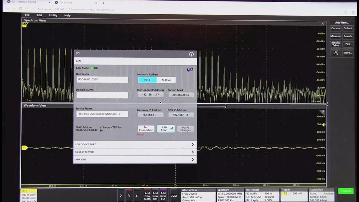Click the Test Connection button
The height and width of the screenshot is (202, 359).
click(x=146, y=129)
